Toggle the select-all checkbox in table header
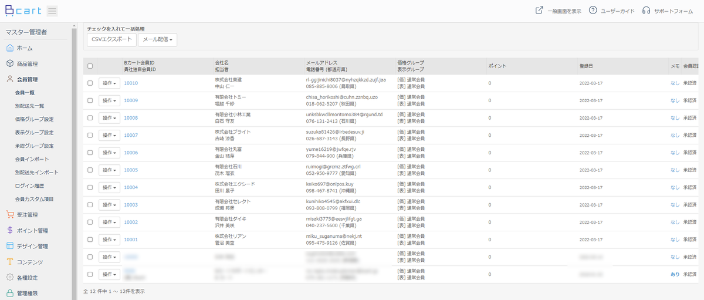 point(90,66)
